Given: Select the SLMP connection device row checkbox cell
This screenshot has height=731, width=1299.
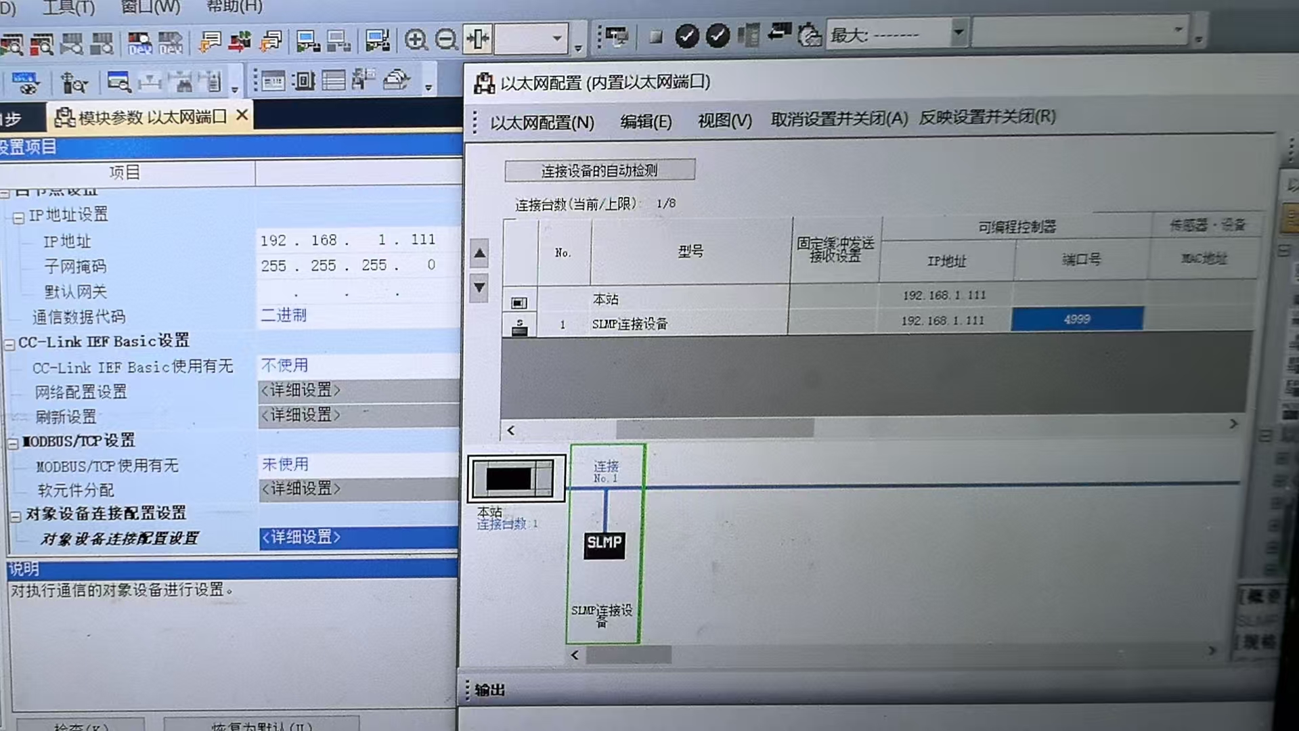Looking at the screenshot, I should [519, 324].
